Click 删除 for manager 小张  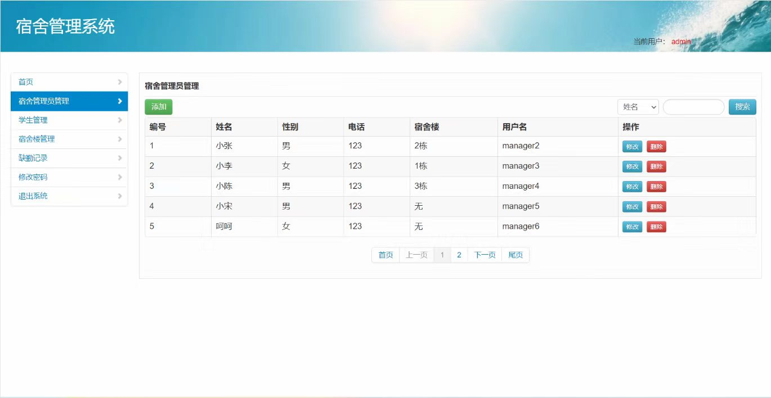pyautogui.click(x=656, y=147)
